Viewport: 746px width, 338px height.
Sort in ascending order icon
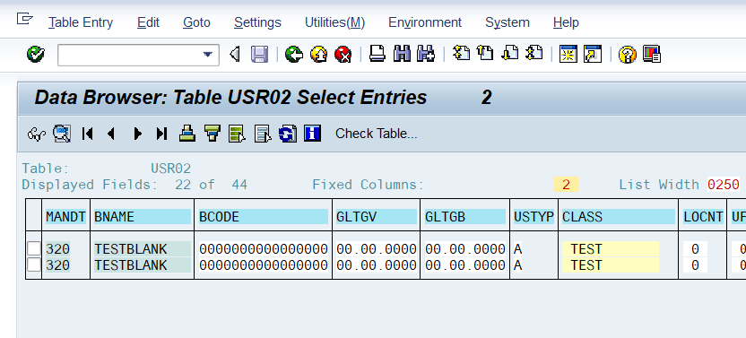click(x=187, y=134)
